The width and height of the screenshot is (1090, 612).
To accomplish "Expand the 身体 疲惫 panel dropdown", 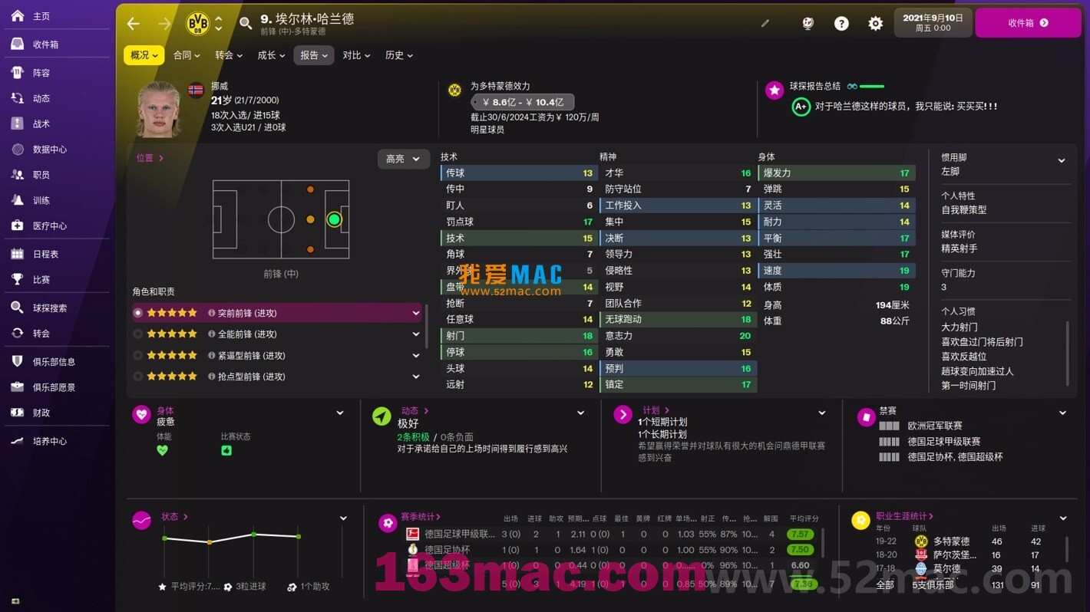I will pyautogui.click(x=340, y=413).
